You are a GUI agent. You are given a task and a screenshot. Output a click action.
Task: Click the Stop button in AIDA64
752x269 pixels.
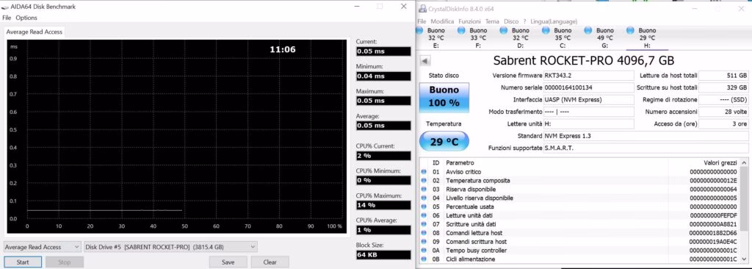click(65, 262)
